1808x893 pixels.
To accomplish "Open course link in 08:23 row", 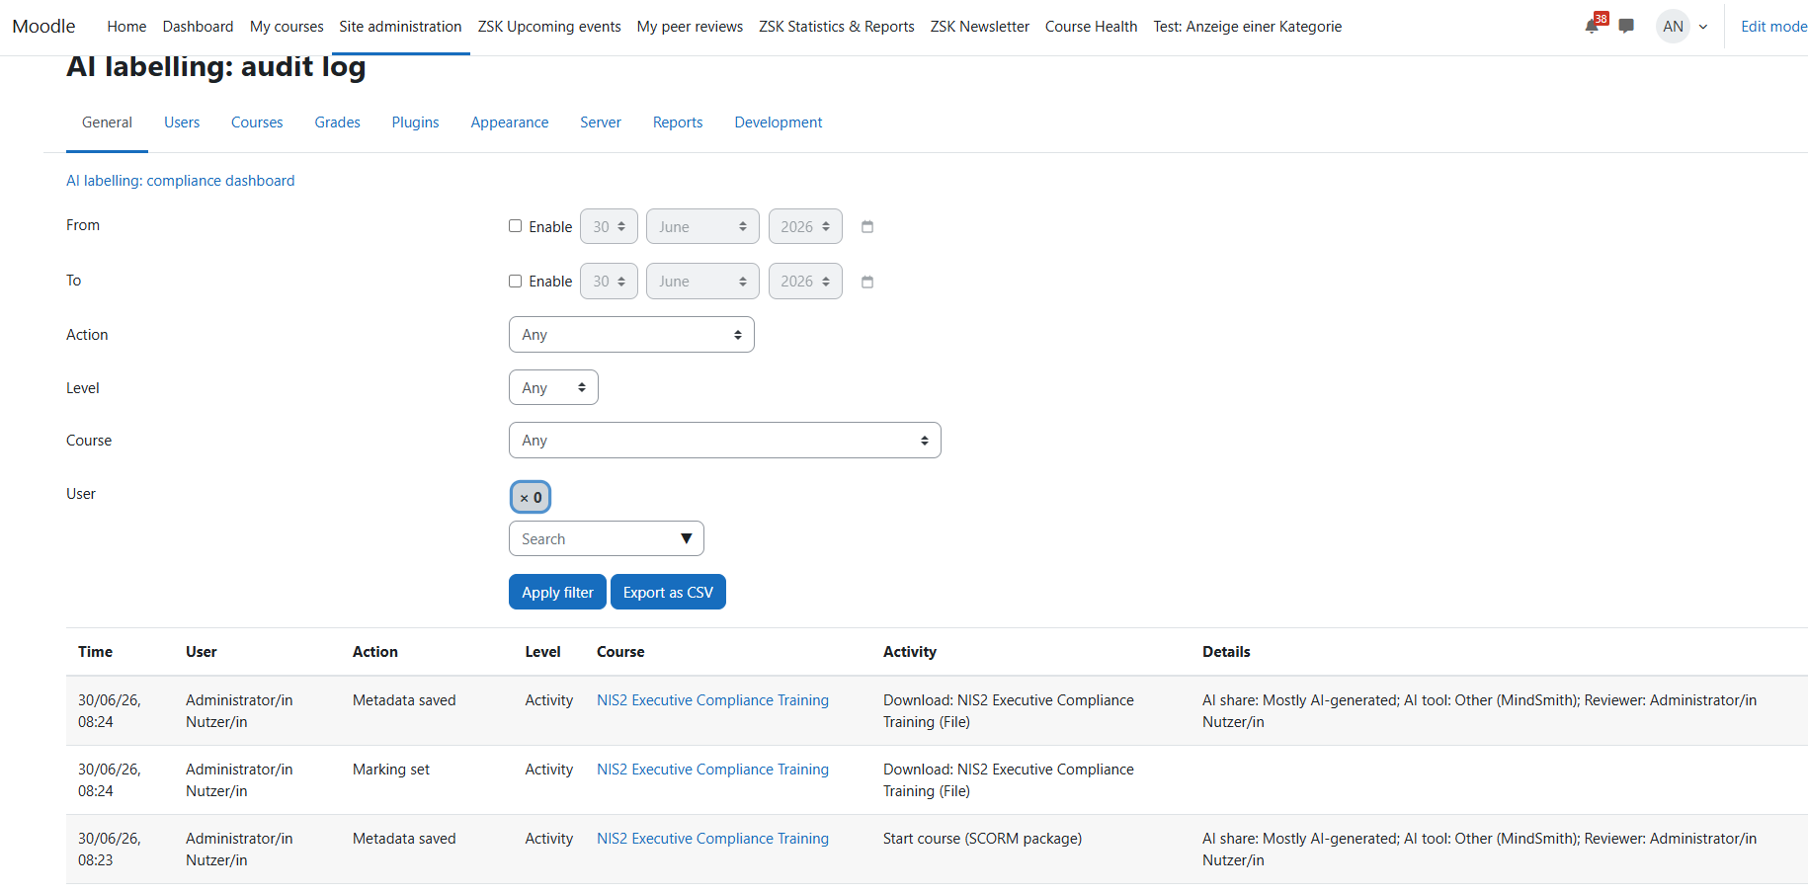I will tap(712, 839).
